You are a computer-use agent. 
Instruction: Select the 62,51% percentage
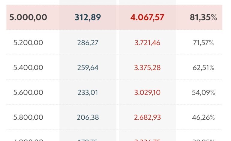203,67
